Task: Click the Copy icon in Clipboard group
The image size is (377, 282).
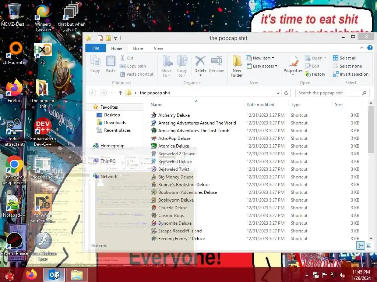Action: [95, 64]
